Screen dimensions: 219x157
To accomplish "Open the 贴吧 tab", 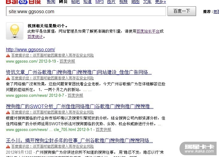I will pyautogui.click(x=75, y=2).
